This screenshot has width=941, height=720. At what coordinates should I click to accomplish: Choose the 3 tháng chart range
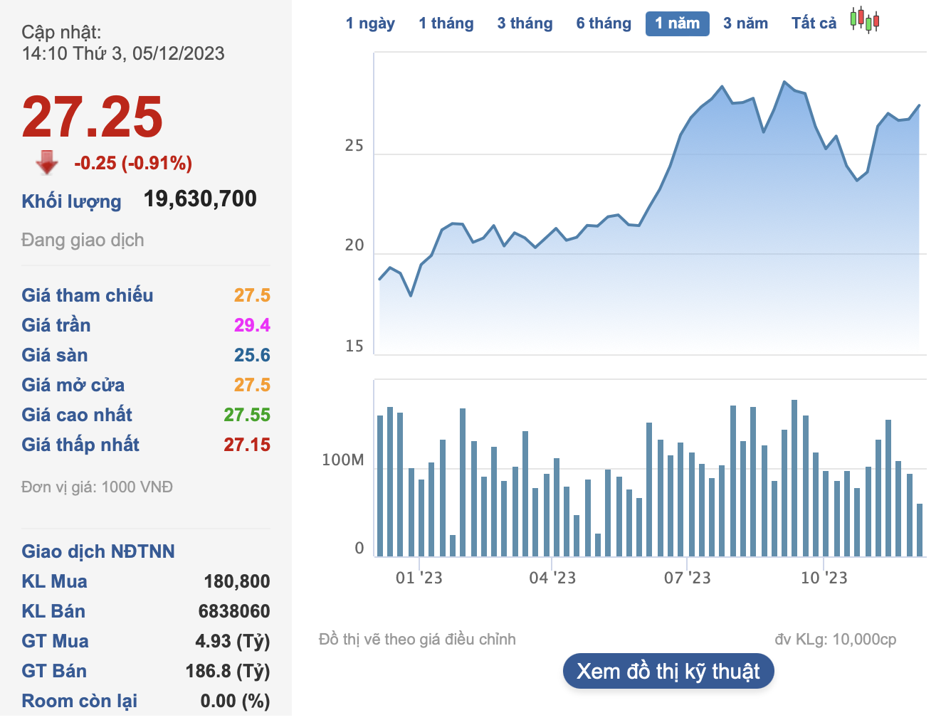pyautogui.click(x=525, y=23)
